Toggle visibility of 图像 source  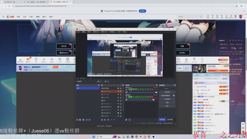pyautogui.click(x=118, y=101)
